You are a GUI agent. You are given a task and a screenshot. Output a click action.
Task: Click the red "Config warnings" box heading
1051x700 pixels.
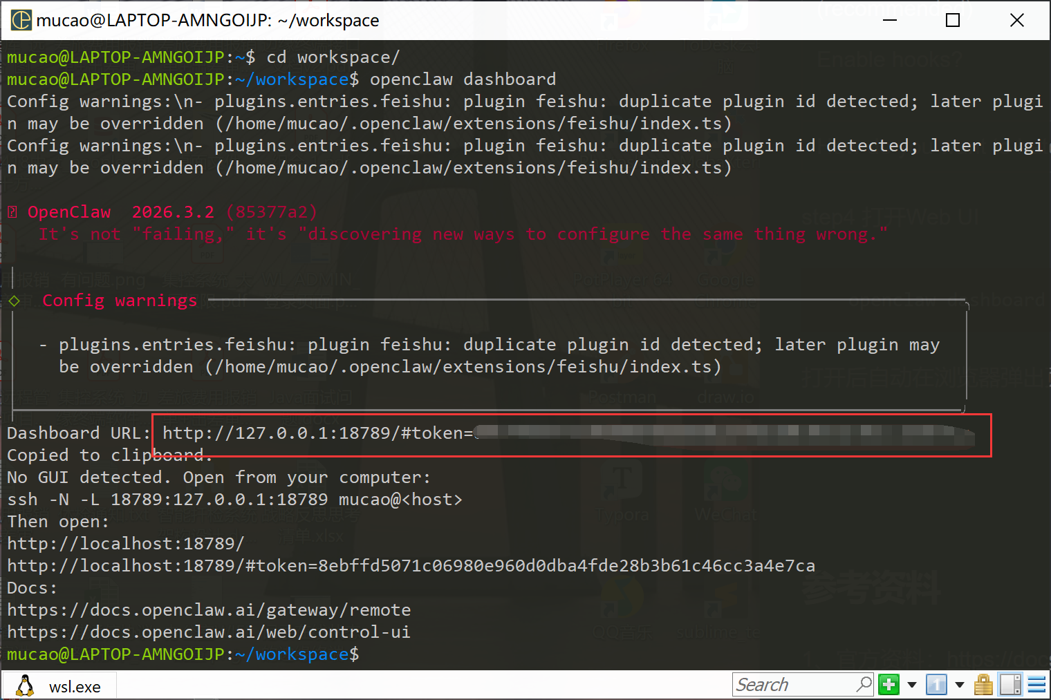coord(120,301)
